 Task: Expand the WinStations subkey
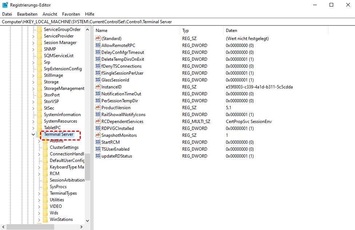tap(39, 219)
